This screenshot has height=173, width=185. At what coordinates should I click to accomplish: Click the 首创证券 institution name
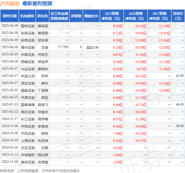[27, 162]
